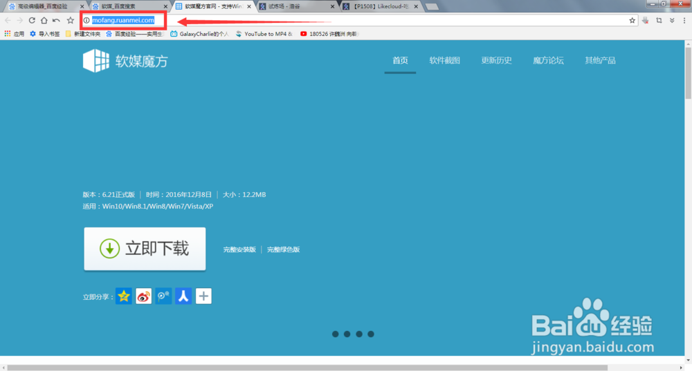Screen dimensions: 692x371
Task: Select the second carousel dot
Action: [x=347, y=334]
